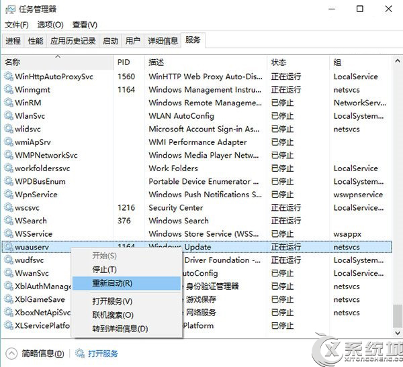Click gear icon beside workfolderssvc

point(9,168)
